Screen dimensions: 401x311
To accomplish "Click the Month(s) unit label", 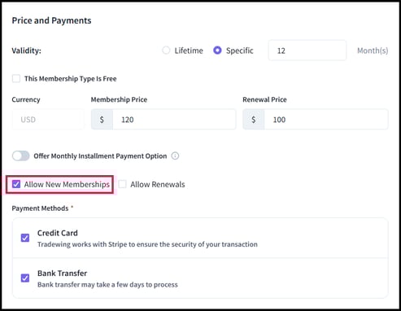I will 373,50.
